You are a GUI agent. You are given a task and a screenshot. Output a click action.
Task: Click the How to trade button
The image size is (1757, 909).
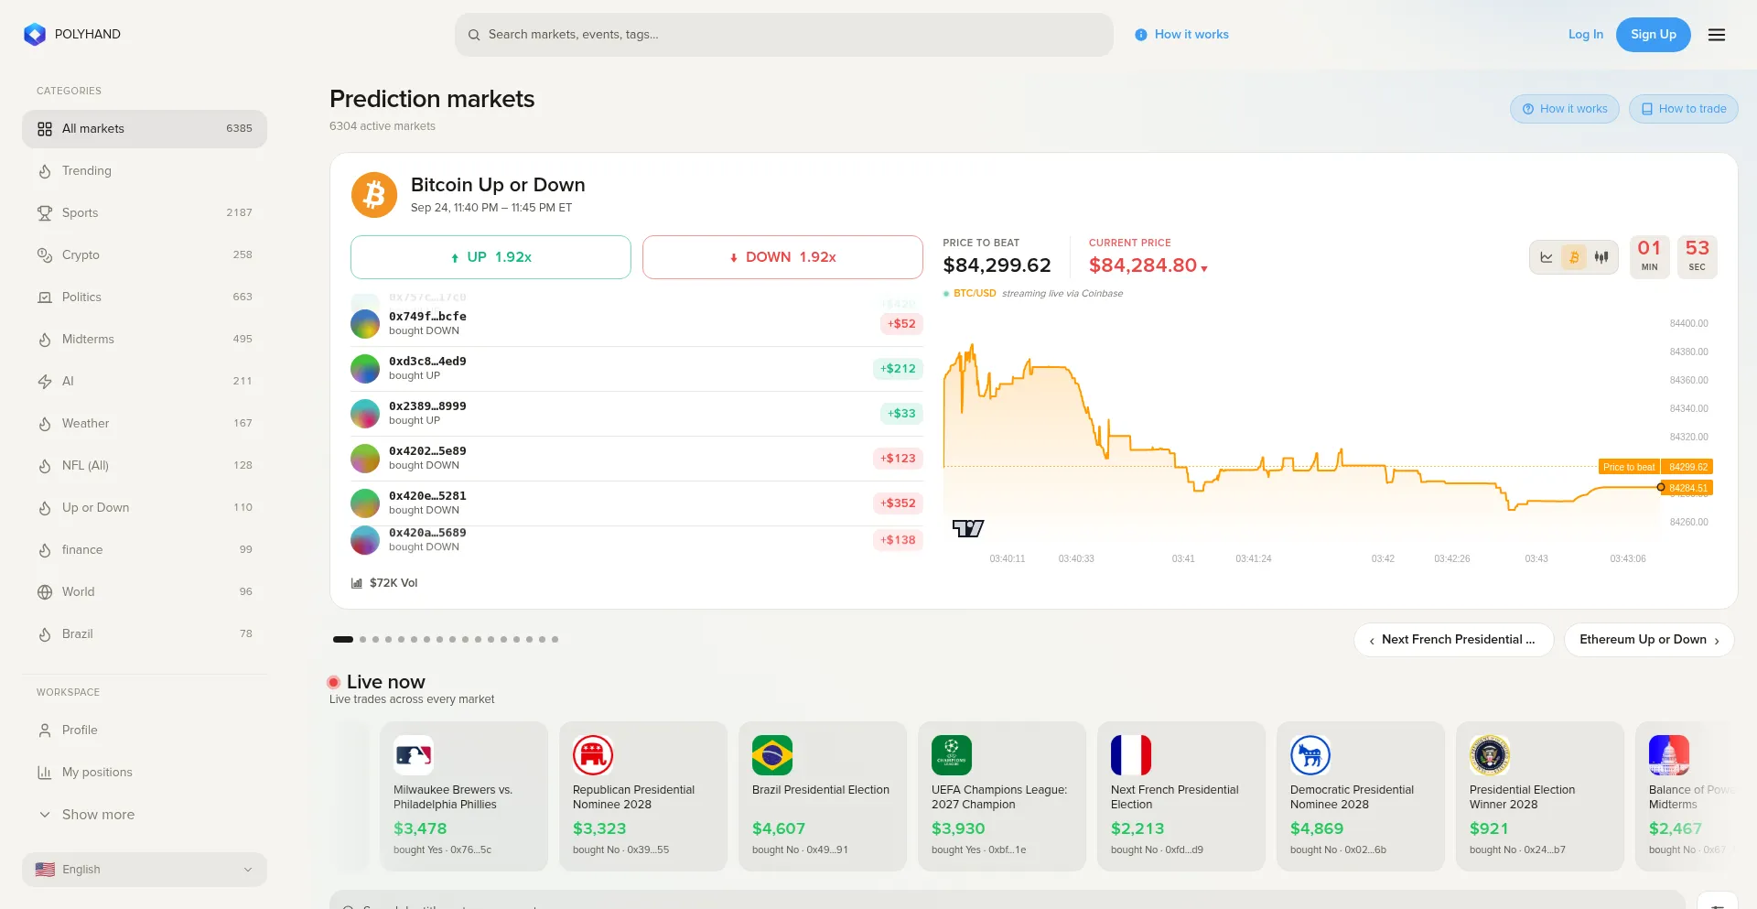(x=1684, y=109)
